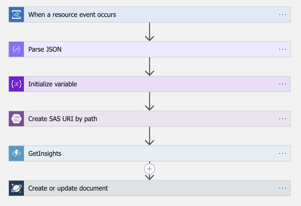Viewport: 301px width, 206px height.
Task: Click the Parse JSON action icon
Action: (16, 49)
